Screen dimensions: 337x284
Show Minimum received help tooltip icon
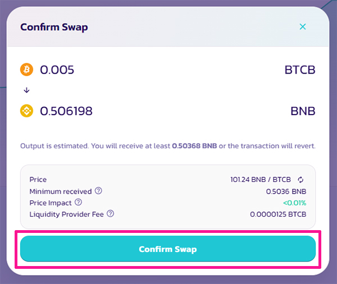(98, 191)
